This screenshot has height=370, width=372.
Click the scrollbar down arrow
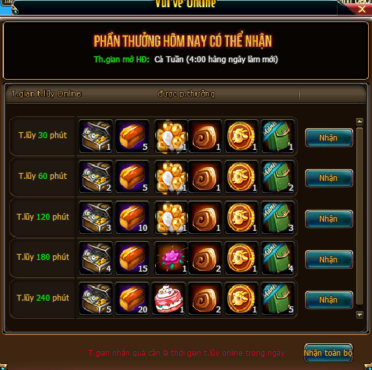tap(360, 315)
